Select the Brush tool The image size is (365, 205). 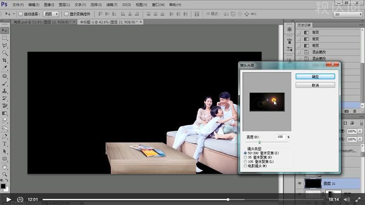[x=5, y=84]
